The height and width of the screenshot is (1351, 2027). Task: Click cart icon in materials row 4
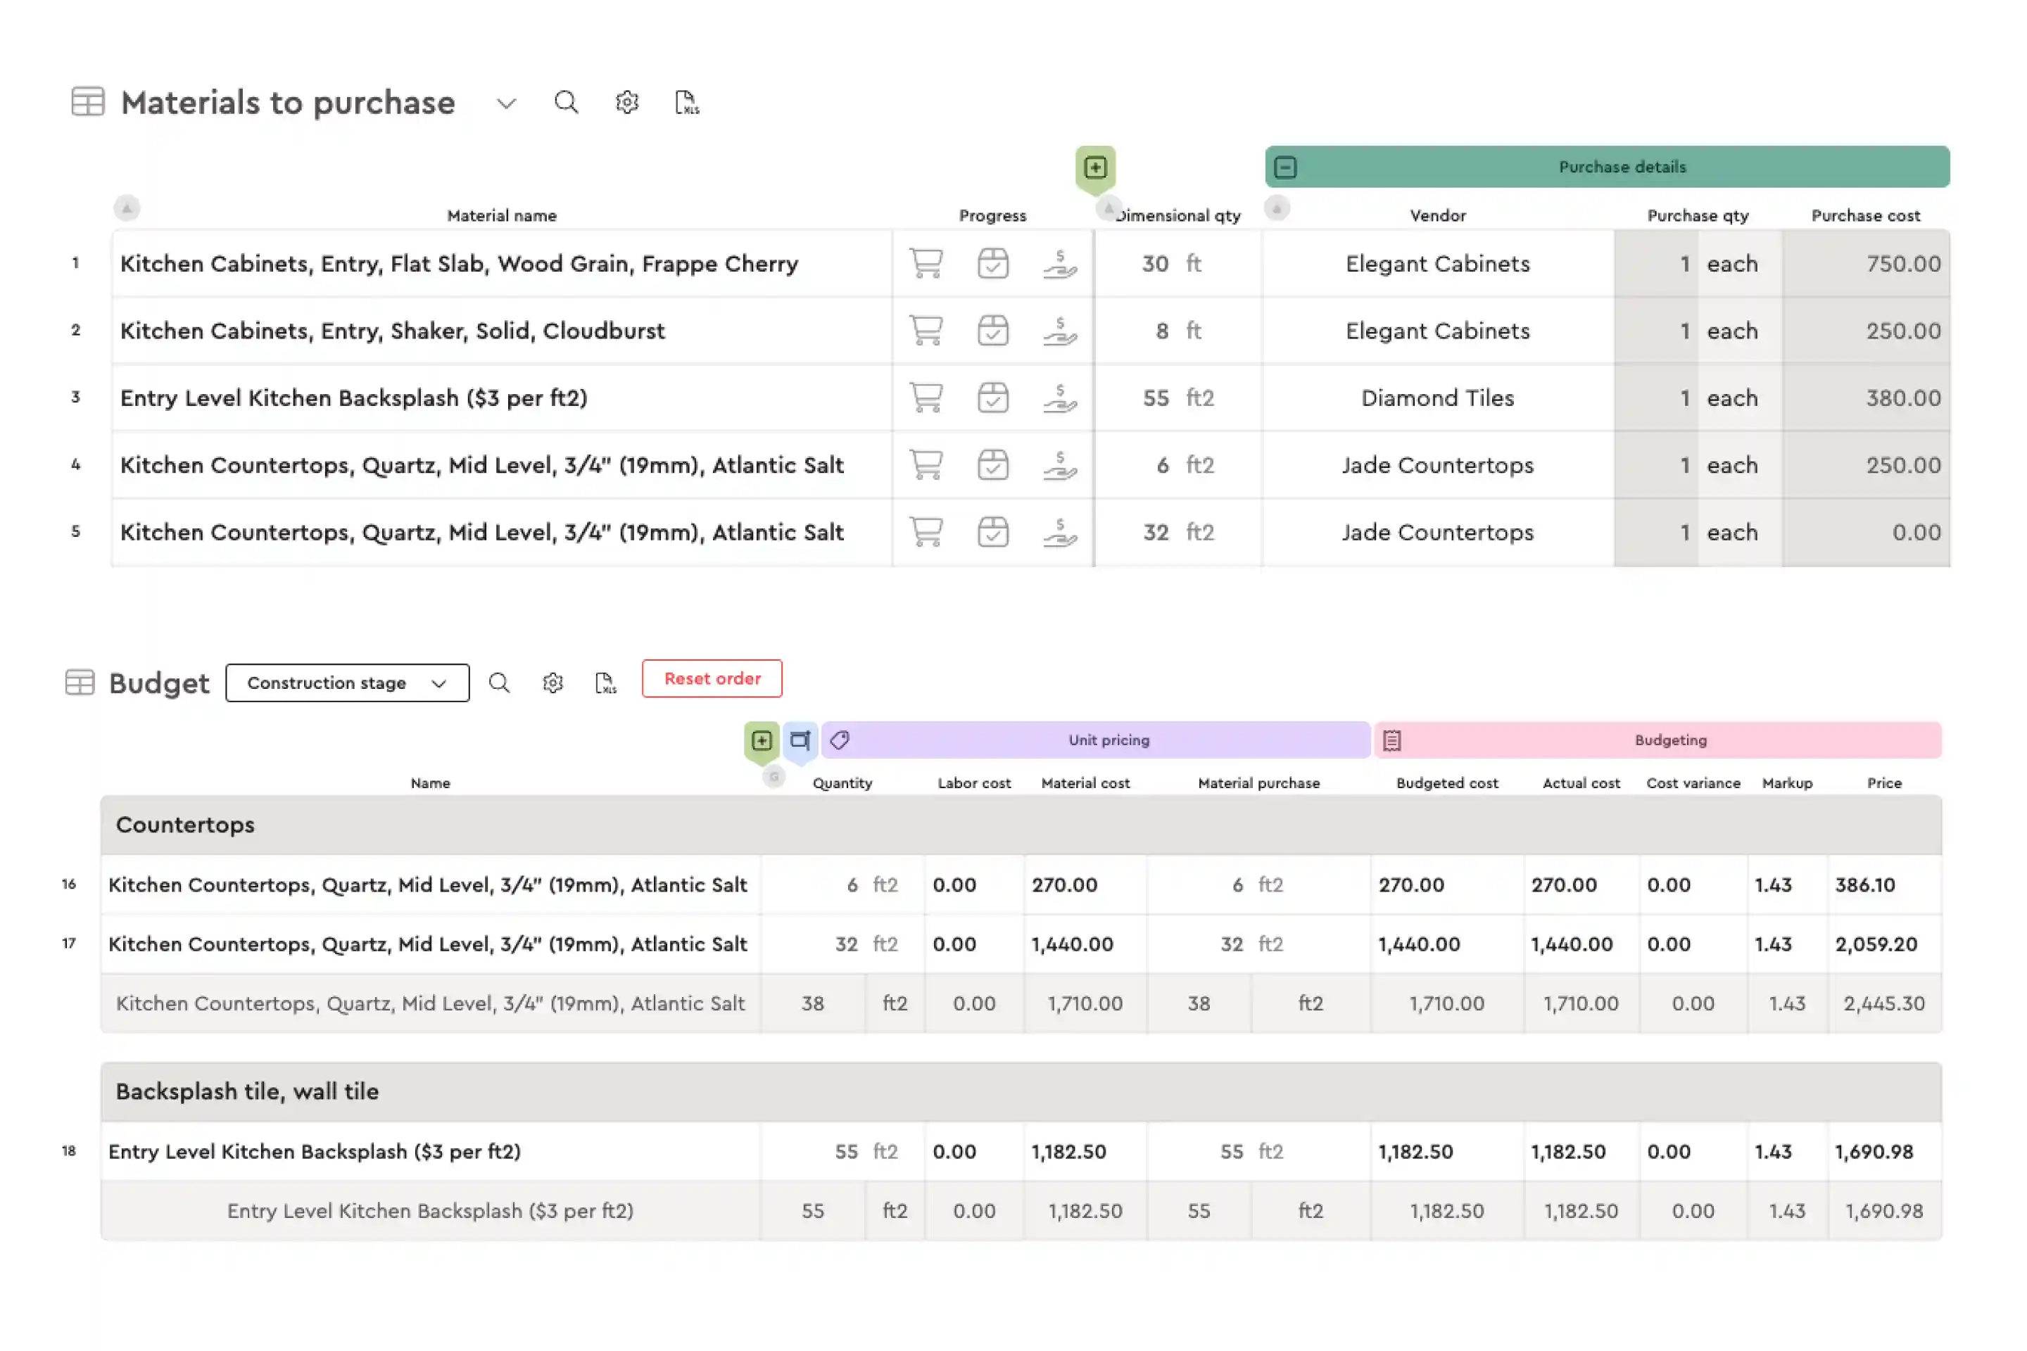[x=926, y=465]
